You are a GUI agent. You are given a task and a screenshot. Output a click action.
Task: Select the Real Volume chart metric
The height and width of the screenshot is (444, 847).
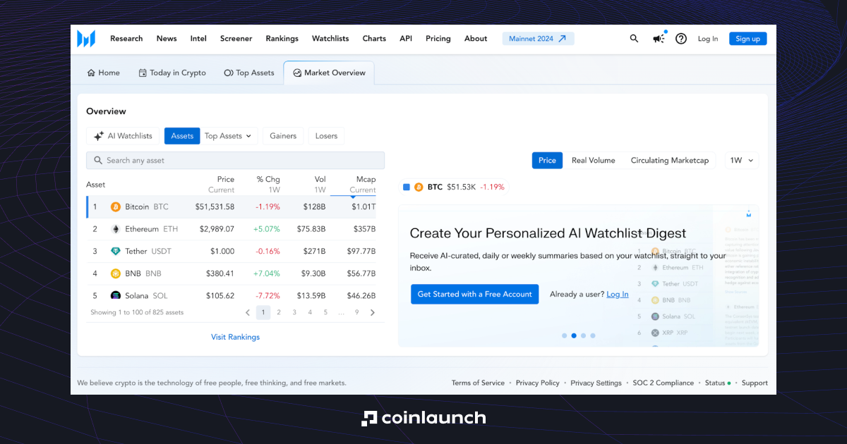[593, 160]
